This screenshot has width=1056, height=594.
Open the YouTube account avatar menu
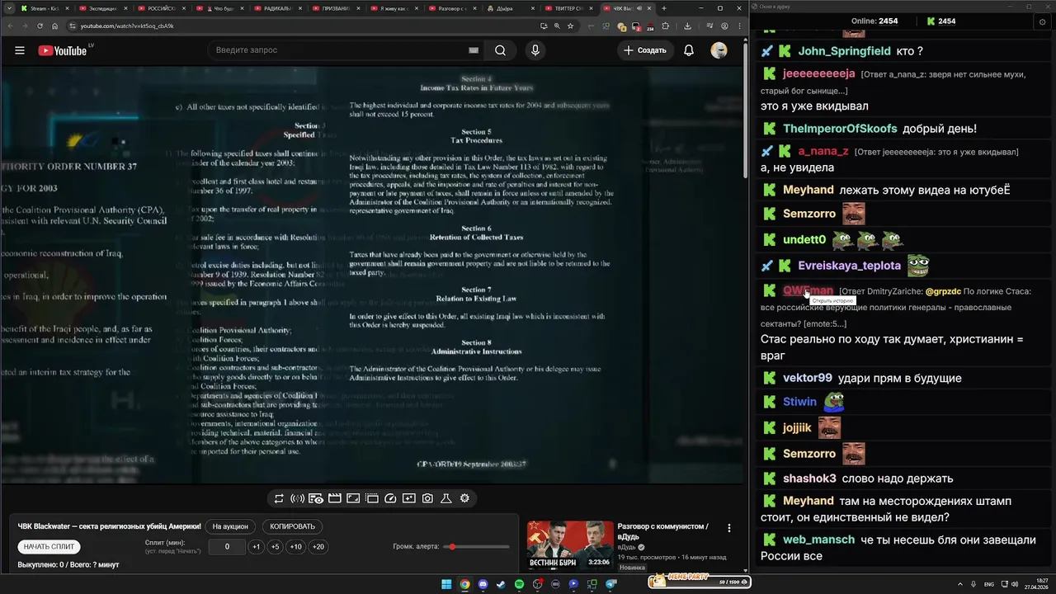coord(719,50)
